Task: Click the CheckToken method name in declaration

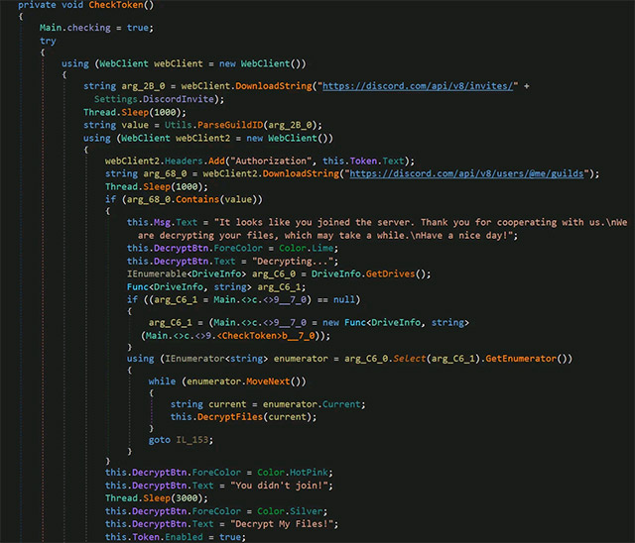Action: pyautogui.click(x=116, y=5)
